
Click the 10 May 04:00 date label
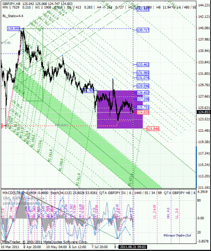pos(56,247)
